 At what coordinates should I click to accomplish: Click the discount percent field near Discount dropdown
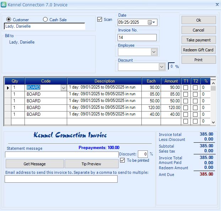(171, 66)
